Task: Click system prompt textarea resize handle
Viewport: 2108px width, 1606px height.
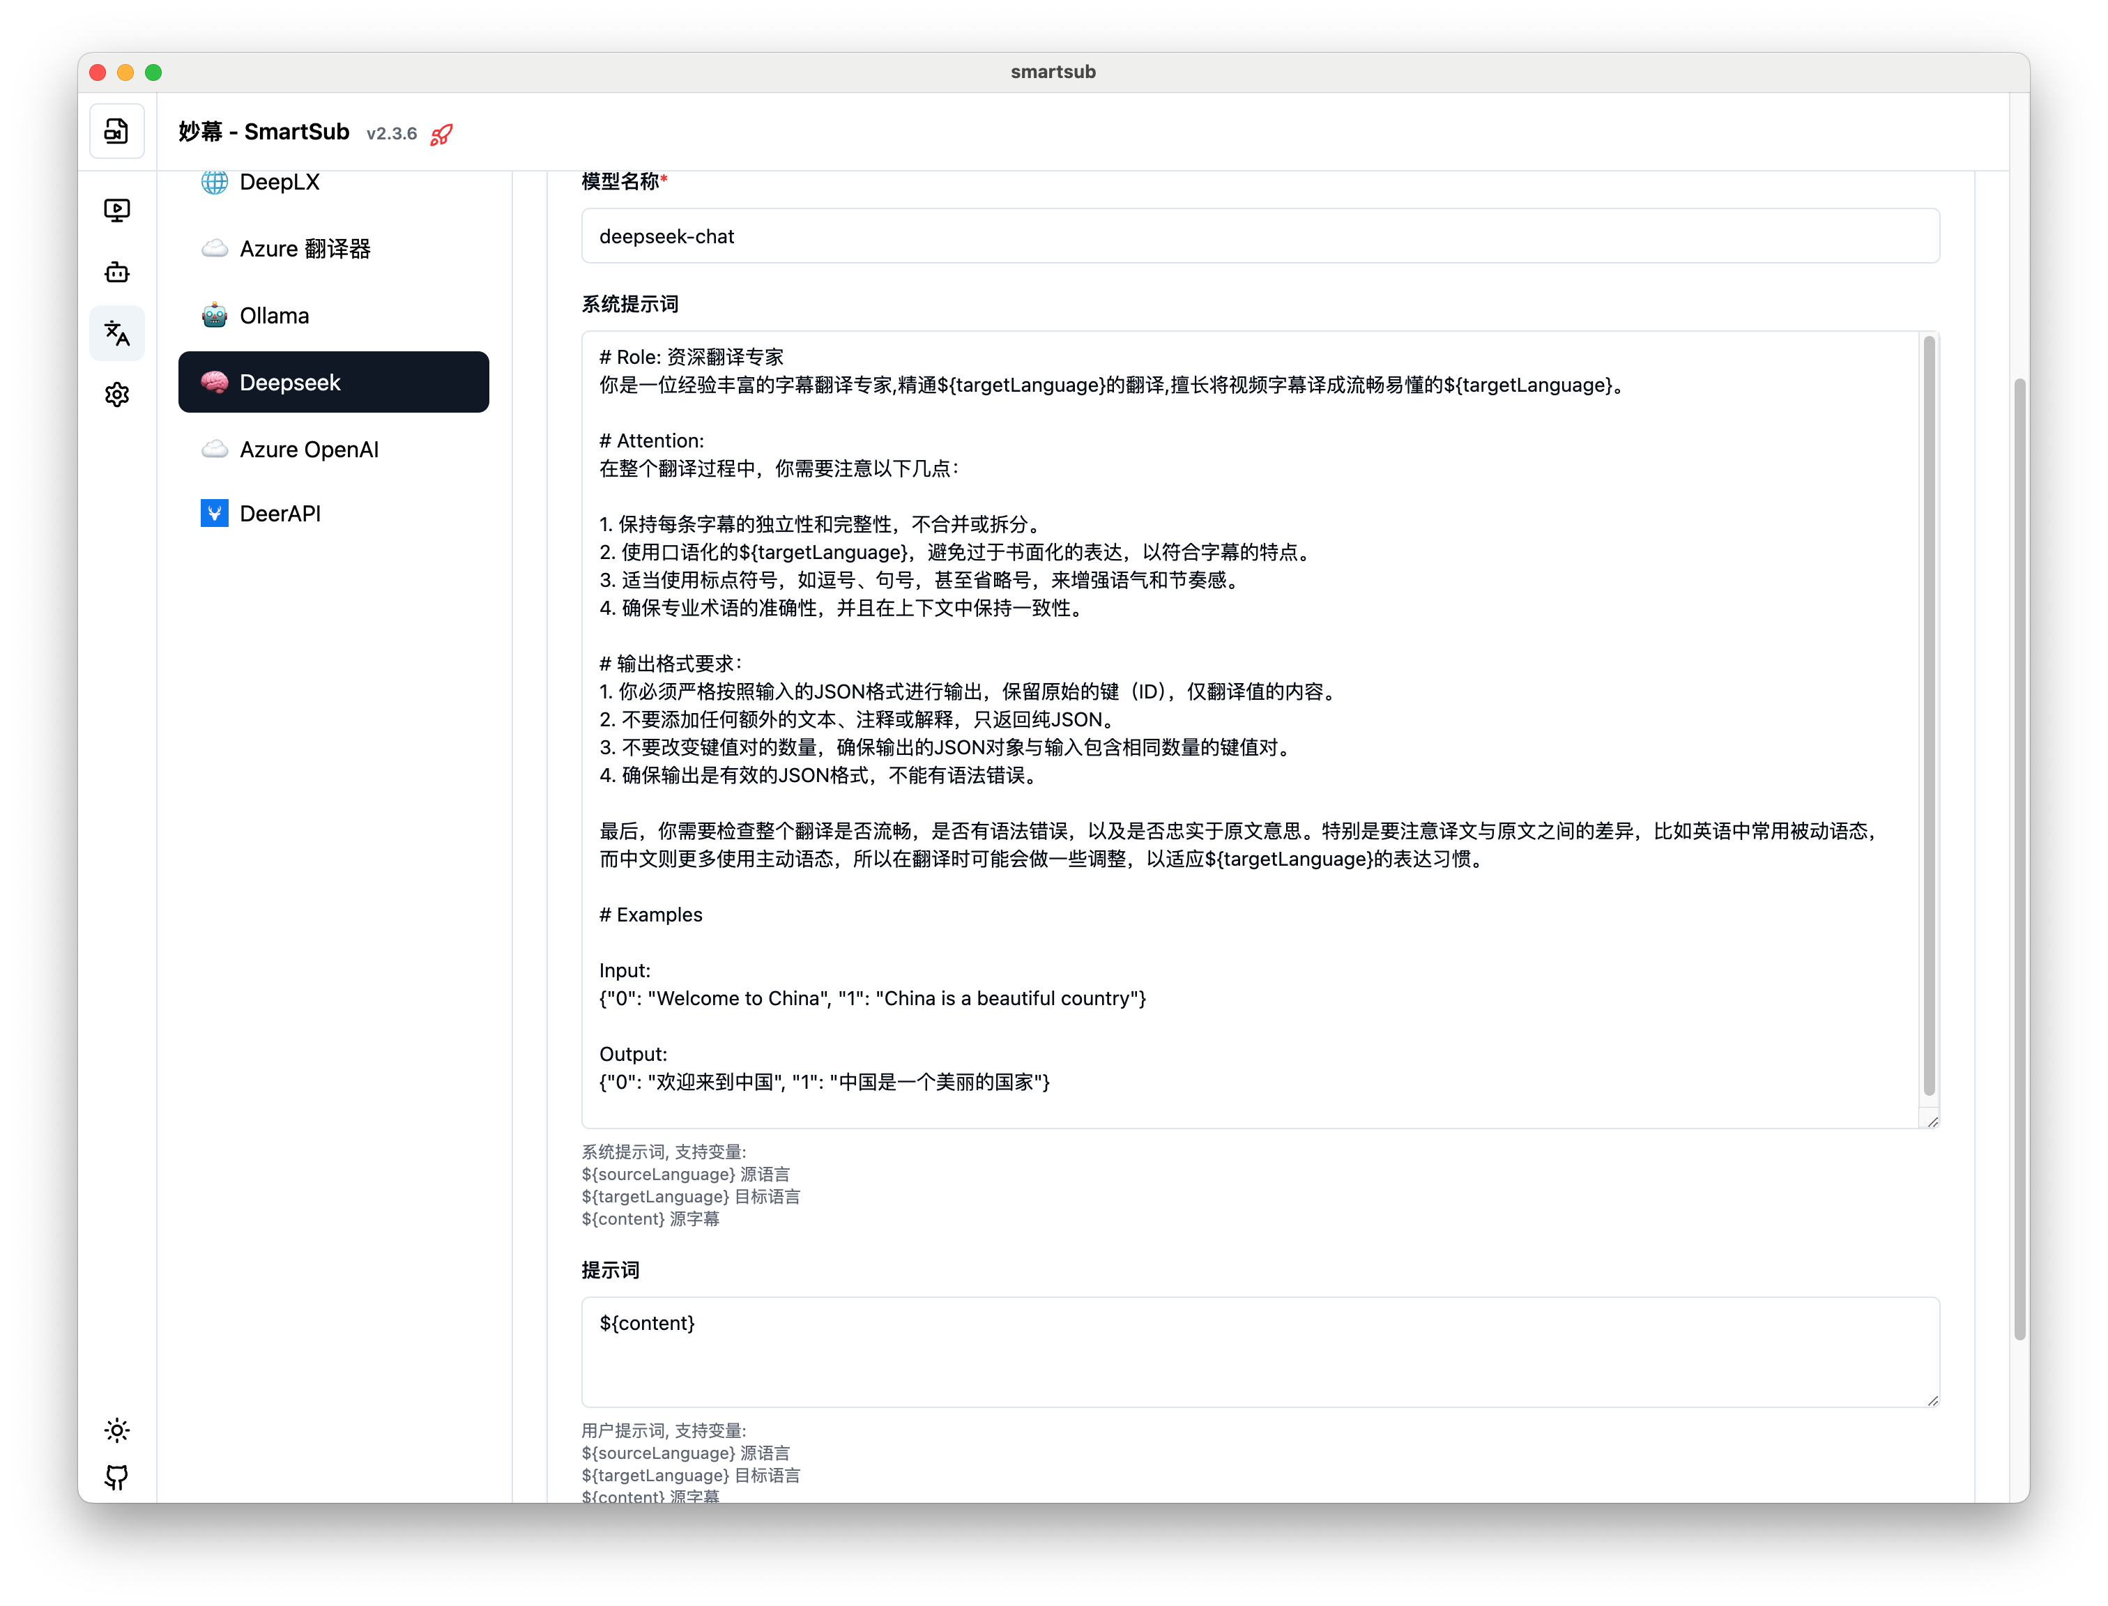Action: pos(1932,1122)
